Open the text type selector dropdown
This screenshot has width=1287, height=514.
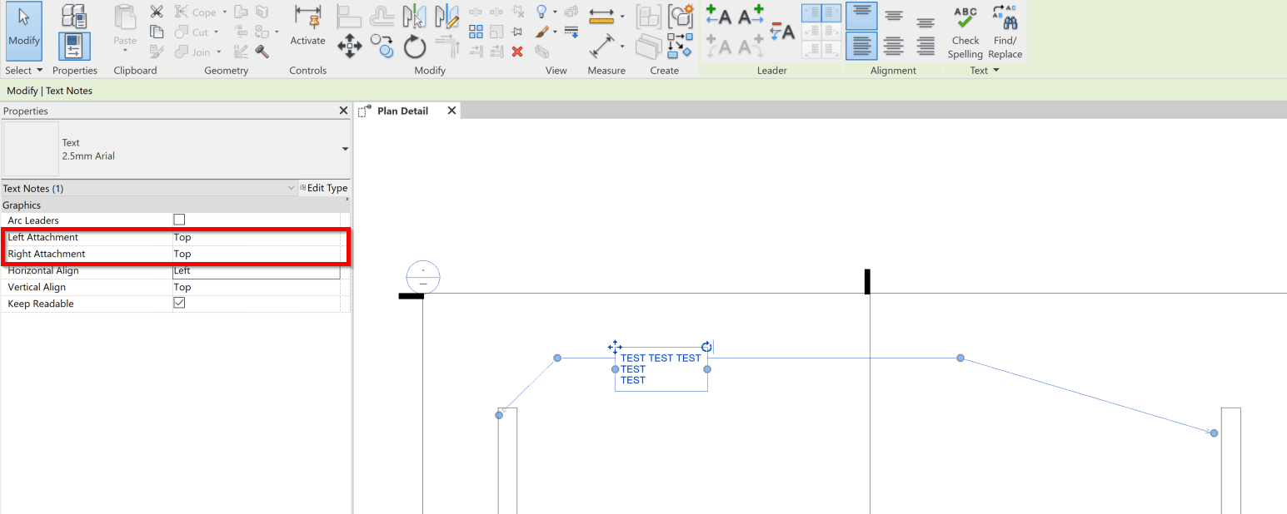[344, 149]
